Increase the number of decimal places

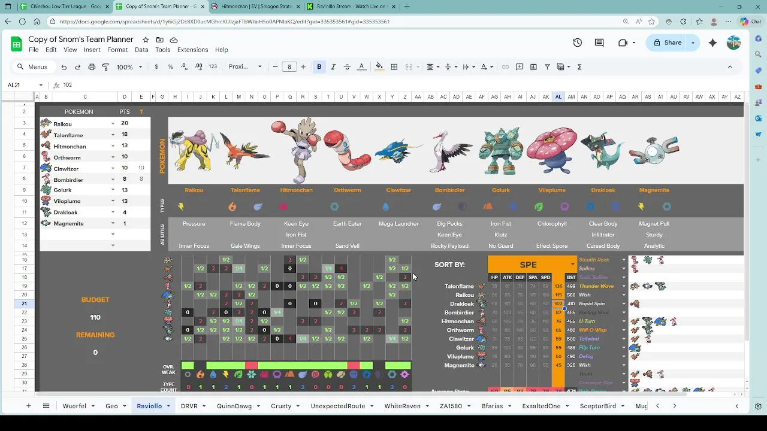tap(198, 67)
